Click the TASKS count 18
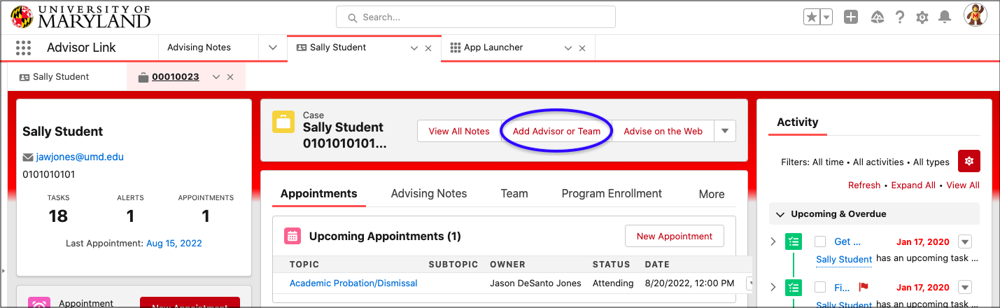The image size is (1000, 308). 58,216
